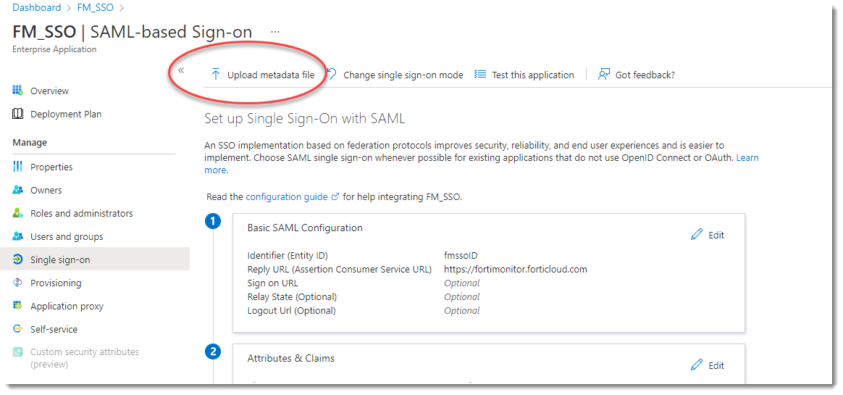Edit the Basic SAML Configuration section
The image size is (843, 395).
708,235
